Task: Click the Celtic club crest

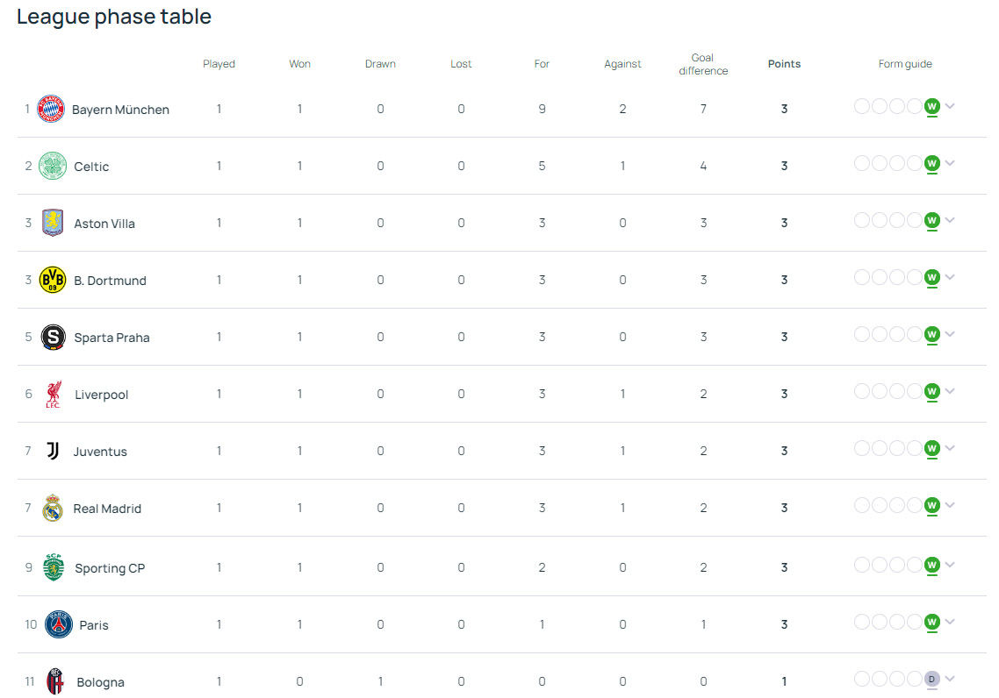Action: point(53,166)
